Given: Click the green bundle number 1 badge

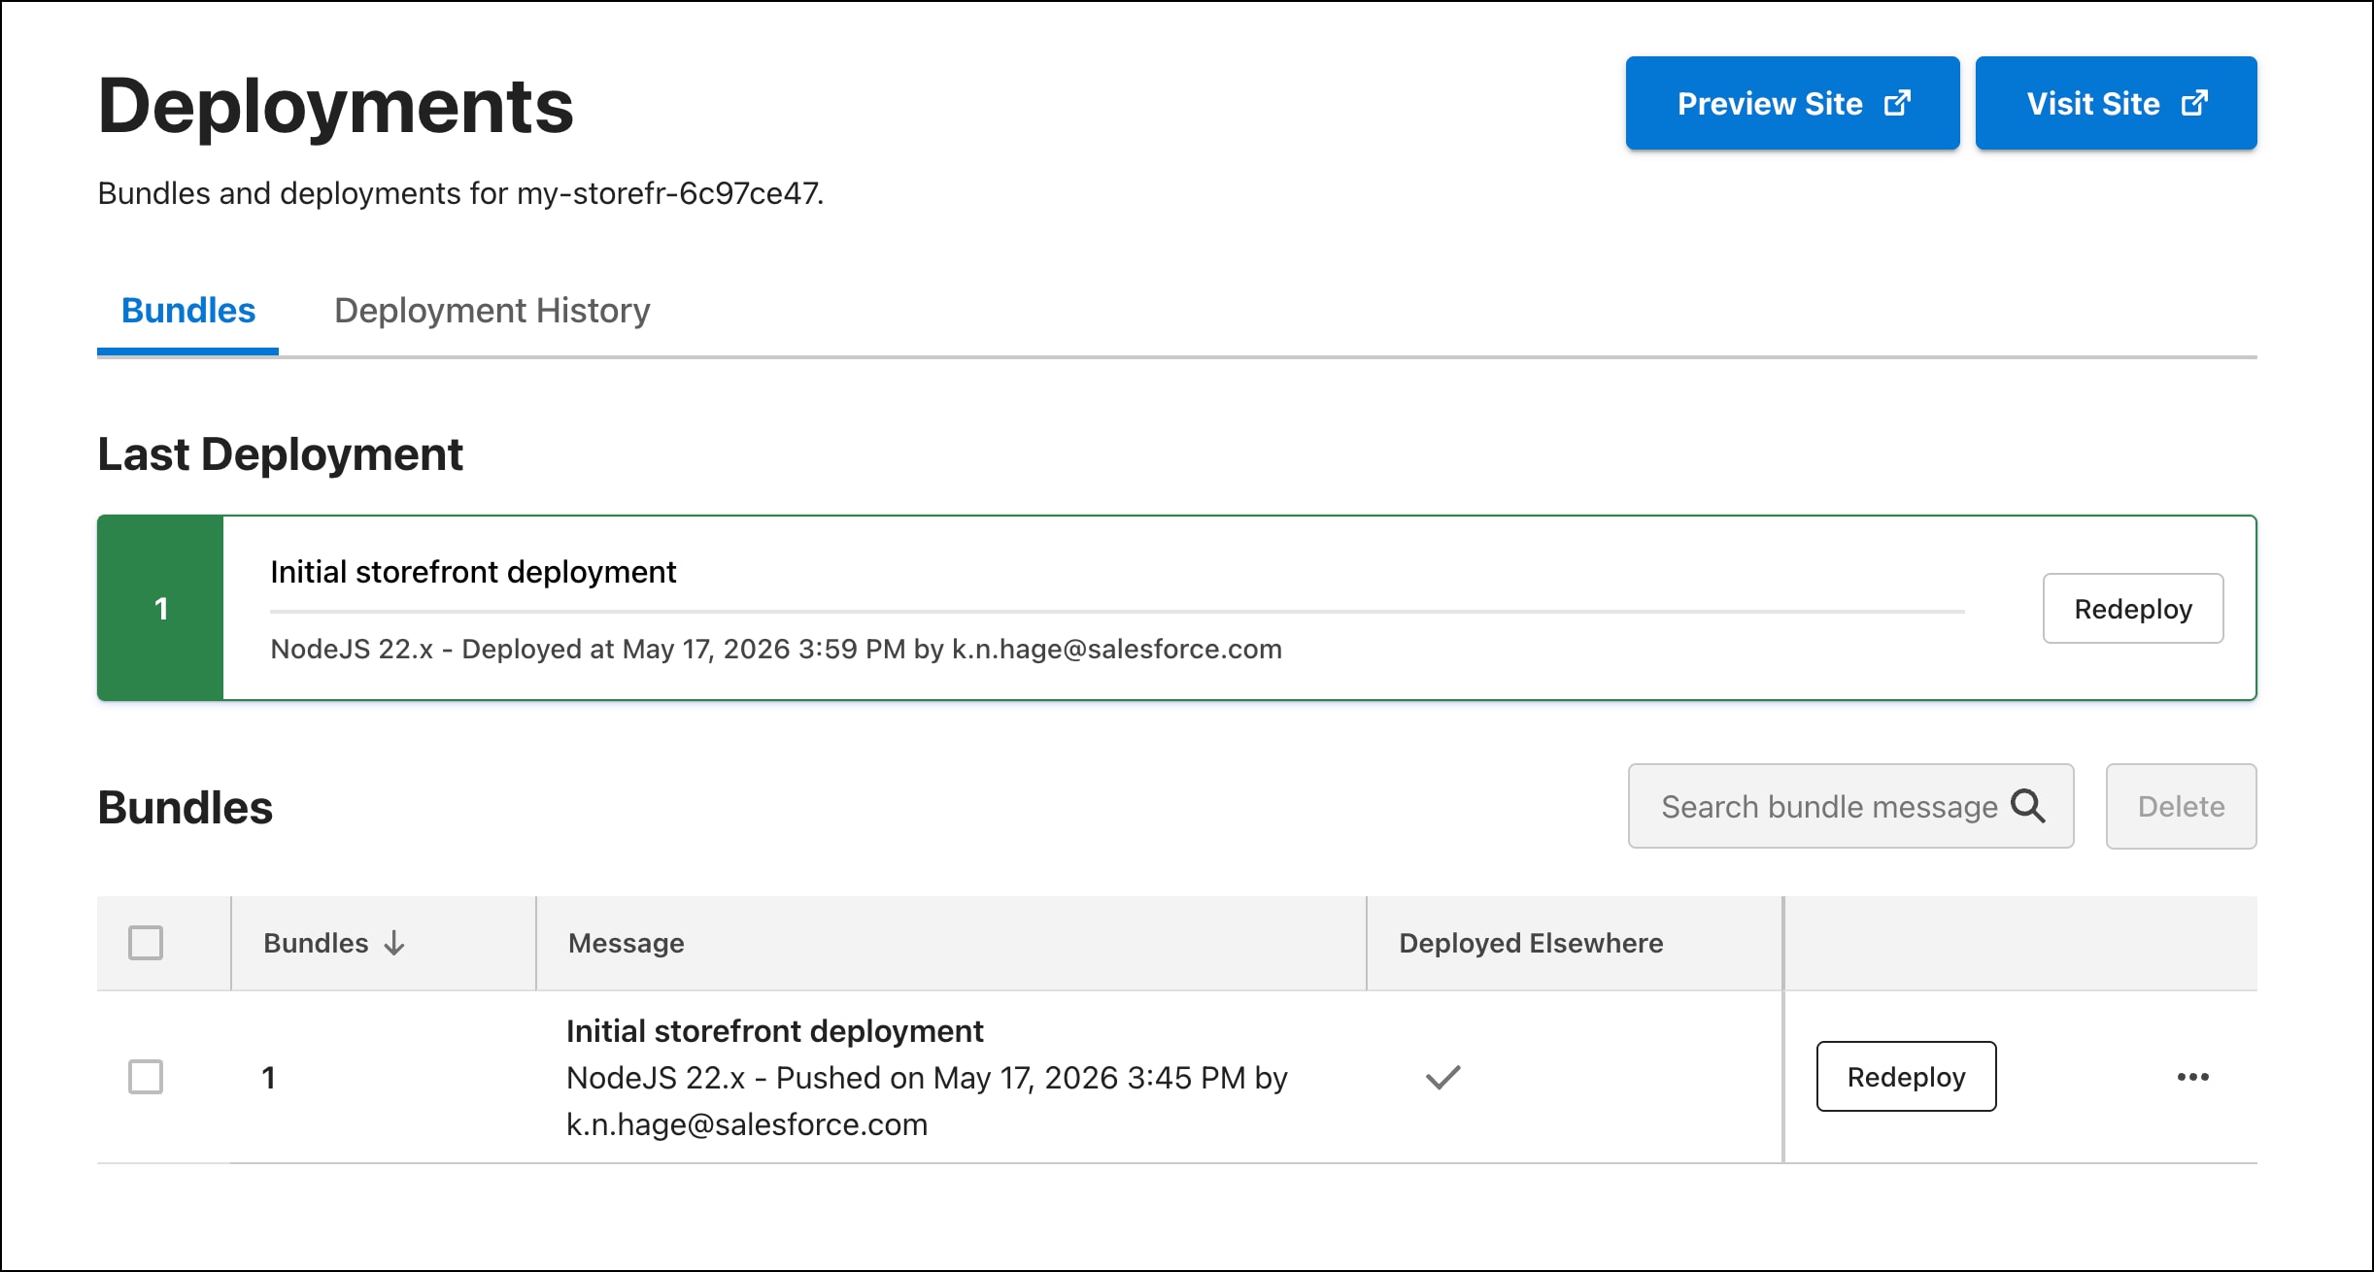Looking at the screenshot, I should (161, 608).
